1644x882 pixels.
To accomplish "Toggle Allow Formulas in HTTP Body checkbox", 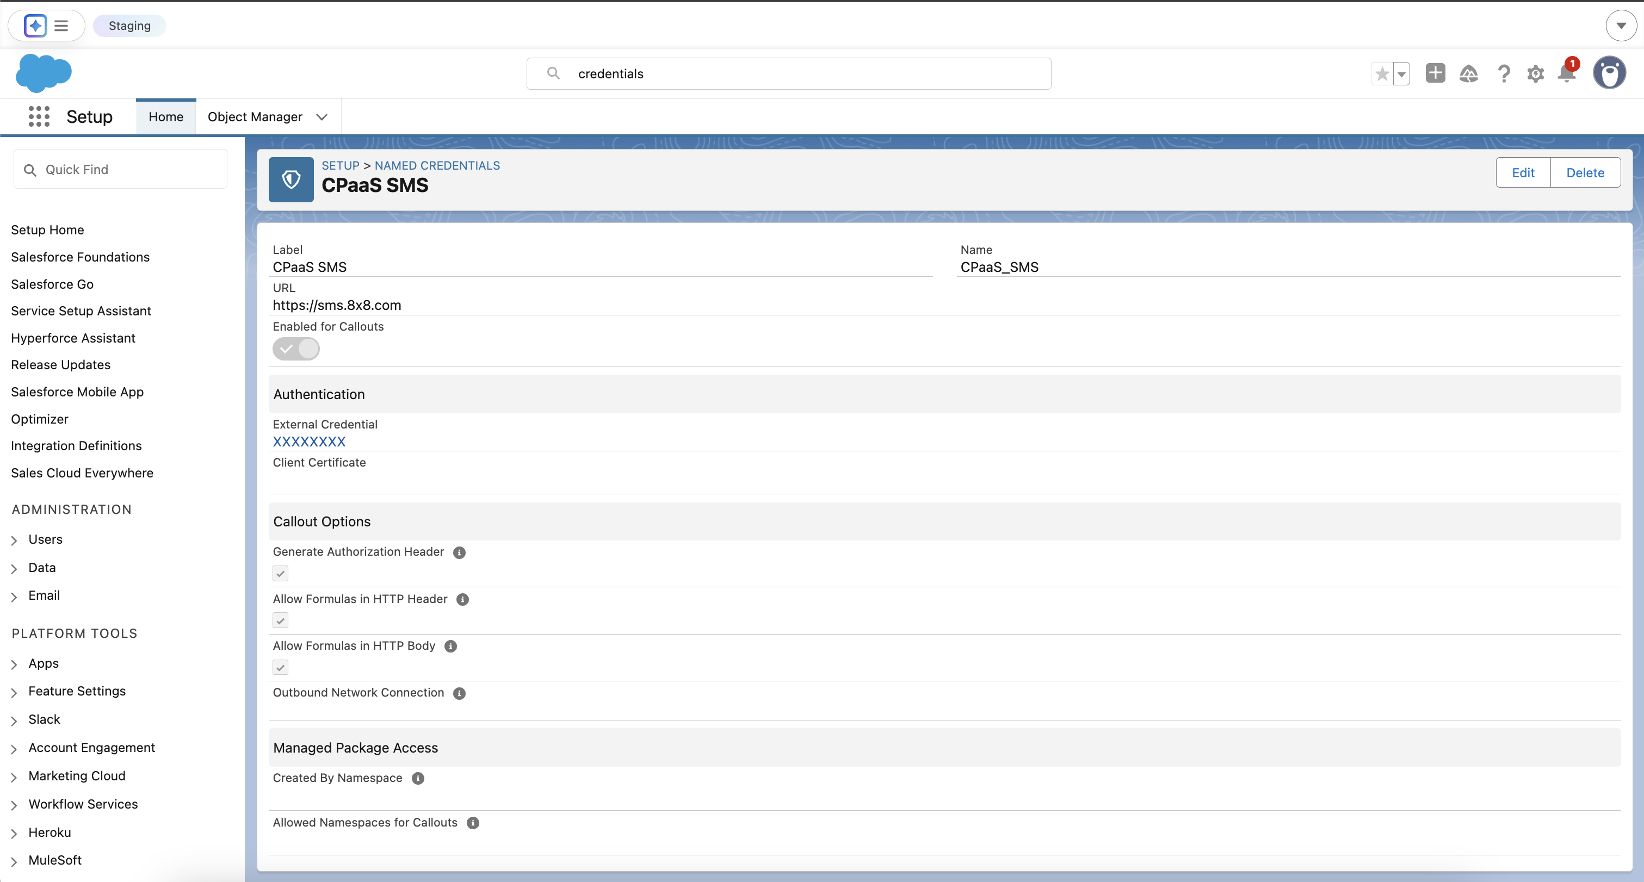I will tap(280, 667).
